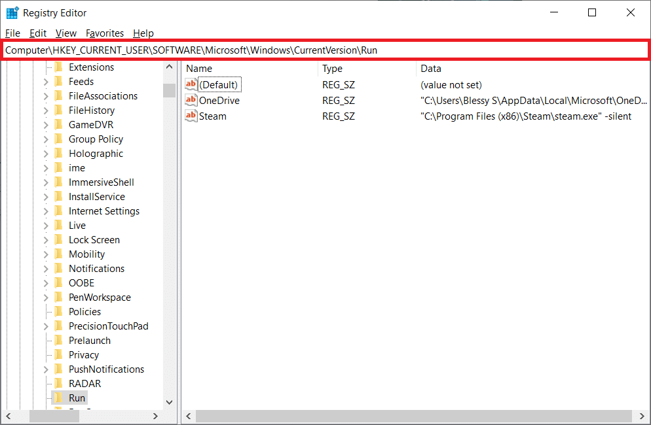Expand the FileHistory key
Screen dimensions: 651x425
point(46,110)
